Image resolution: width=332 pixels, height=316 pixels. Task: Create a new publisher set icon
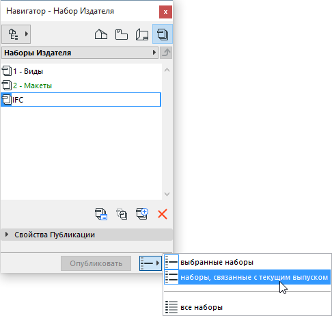[x=142, y=214]
